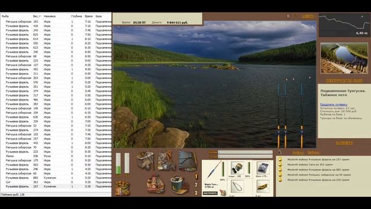This screenshot has height=209, width=371.
Task: Select rod slot 3
Action: pos(196,193)
